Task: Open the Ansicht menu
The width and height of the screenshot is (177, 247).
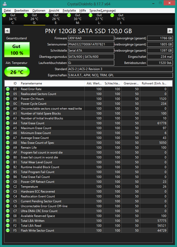Action: tap(54, 11)
